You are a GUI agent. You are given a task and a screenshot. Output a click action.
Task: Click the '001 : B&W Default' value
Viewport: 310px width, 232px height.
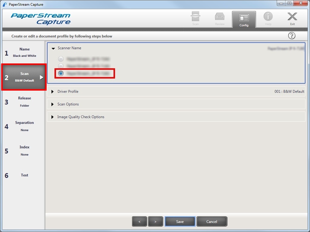coord(289,92)
